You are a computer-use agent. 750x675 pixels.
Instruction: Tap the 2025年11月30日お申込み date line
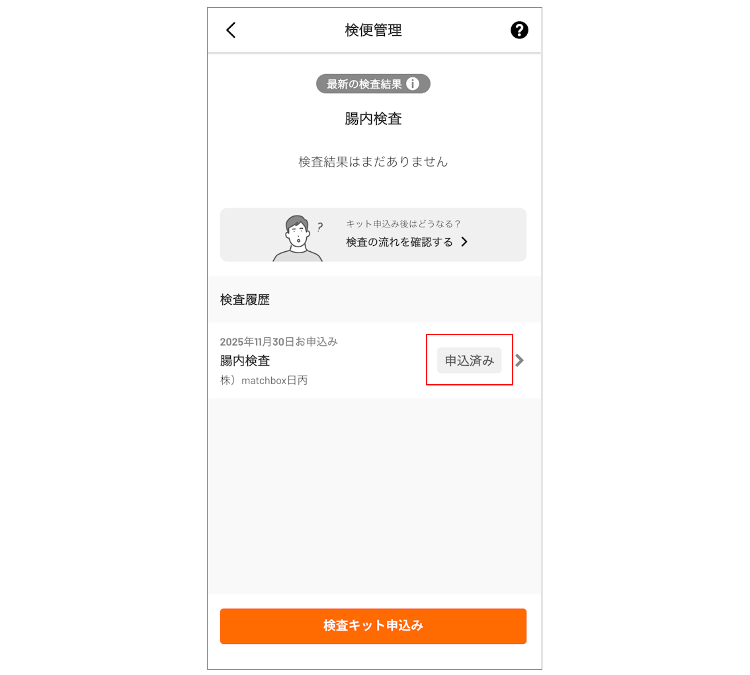click(x=279, y=342)
